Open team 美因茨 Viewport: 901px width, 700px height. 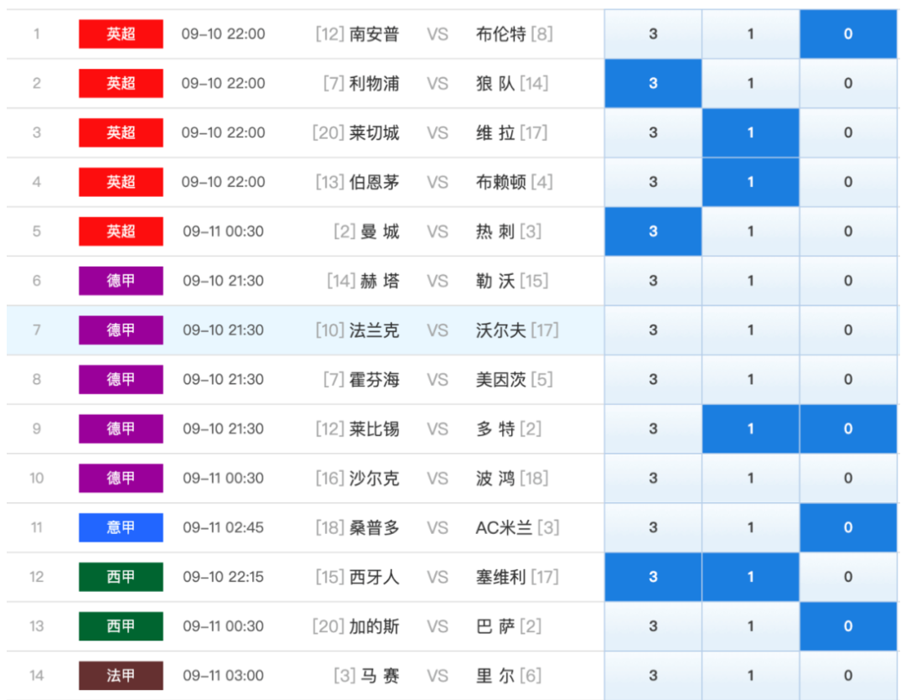click(x=500, y=381)
